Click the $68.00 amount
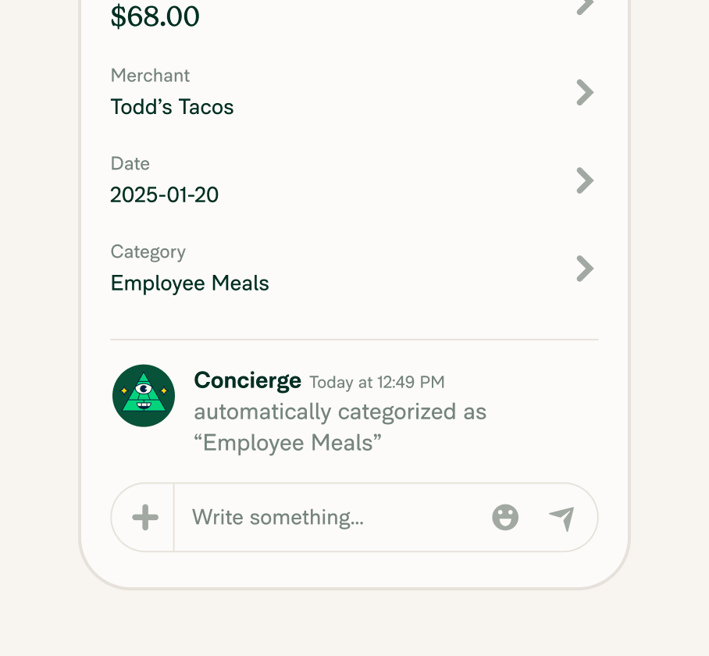Screen dimensions: 709x656 click(x=155, y=16)
